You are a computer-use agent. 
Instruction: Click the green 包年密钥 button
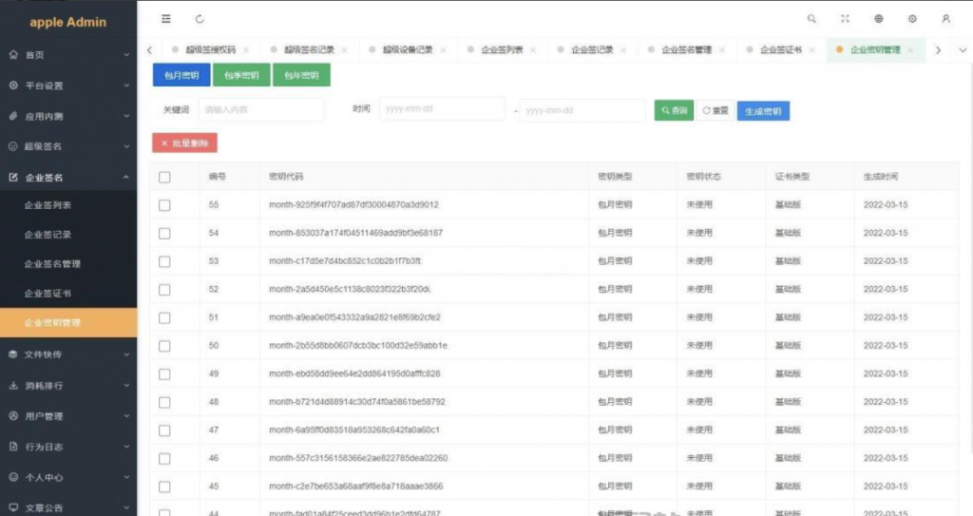[301, 75]
